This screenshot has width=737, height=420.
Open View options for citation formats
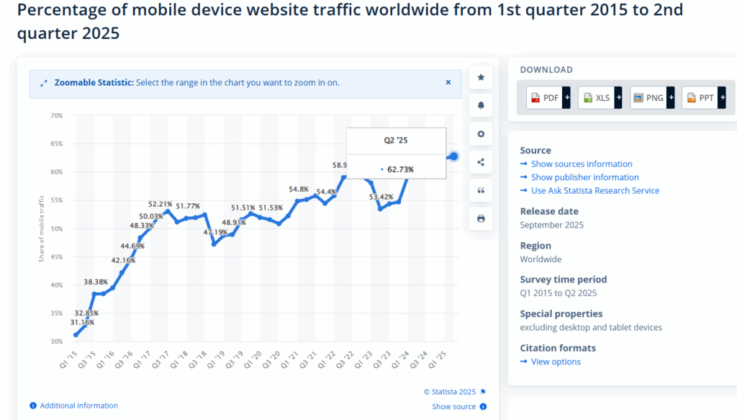556,362
